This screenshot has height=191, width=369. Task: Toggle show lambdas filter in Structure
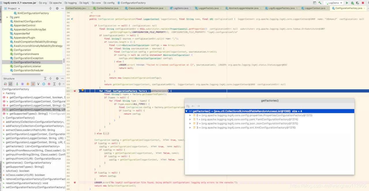(x=49, y=84)
